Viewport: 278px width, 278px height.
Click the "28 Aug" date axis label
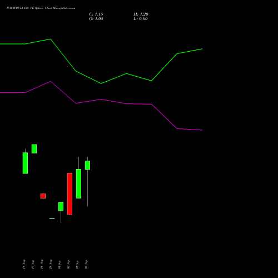51,264
